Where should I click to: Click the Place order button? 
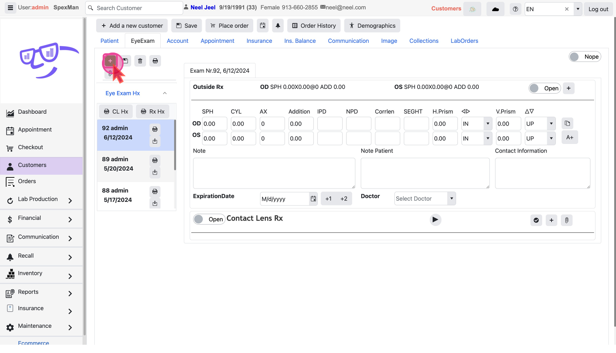229,26
